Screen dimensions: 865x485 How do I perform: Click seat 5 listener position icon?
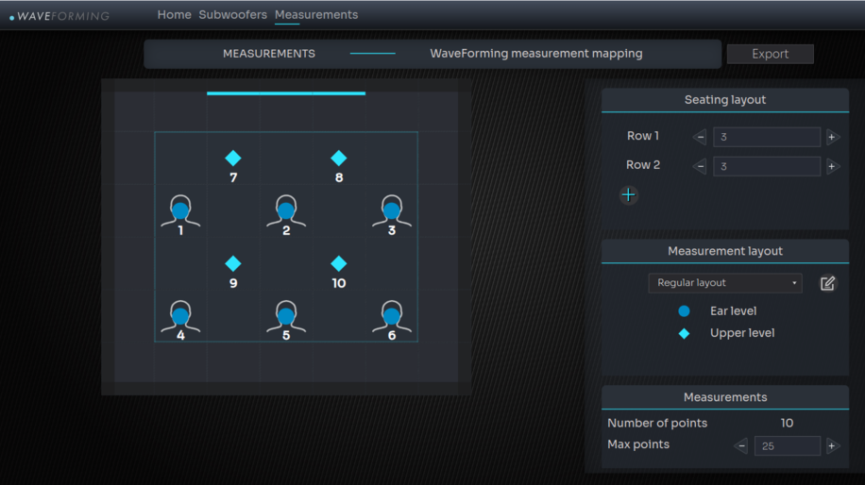tap(286, 316)
